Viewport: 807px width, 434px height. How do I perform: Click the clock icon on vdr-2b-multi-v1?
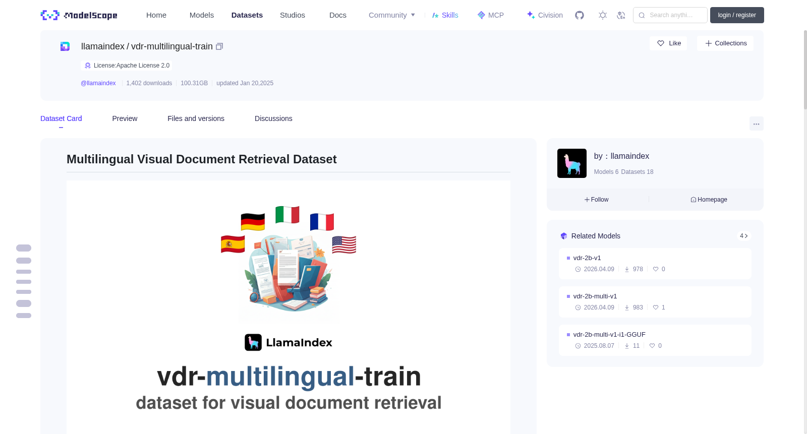pyautogui.click(x=578, y=307)
